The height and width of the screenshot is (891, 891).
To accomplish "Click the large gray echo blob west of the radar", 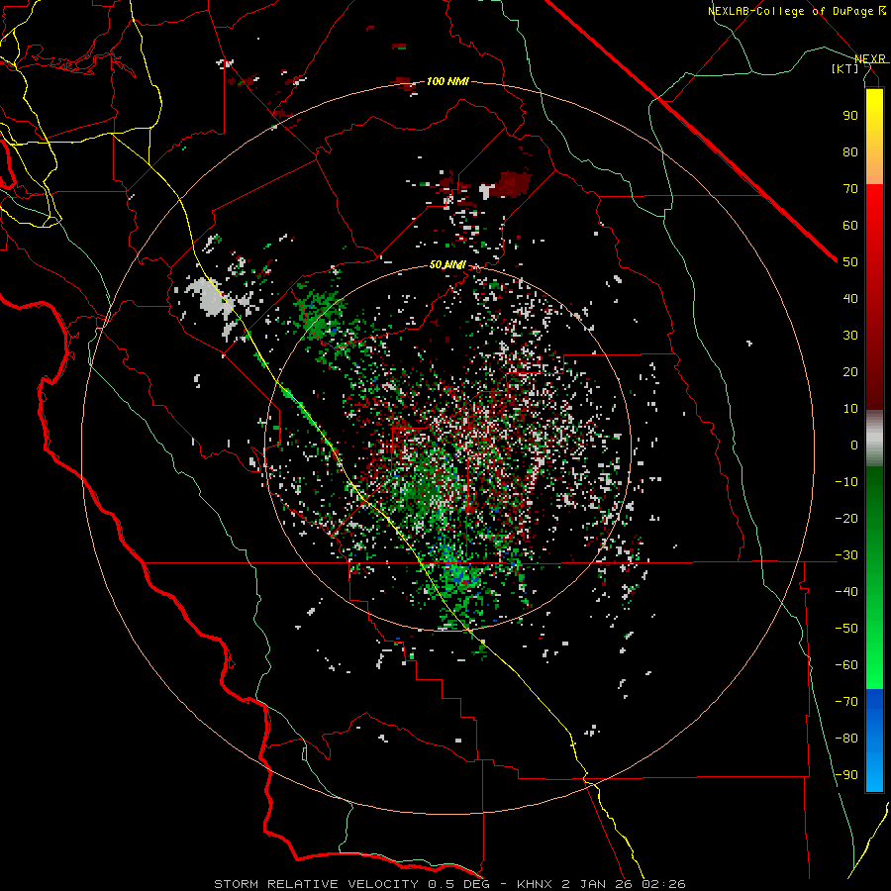I will click(209, 295).
